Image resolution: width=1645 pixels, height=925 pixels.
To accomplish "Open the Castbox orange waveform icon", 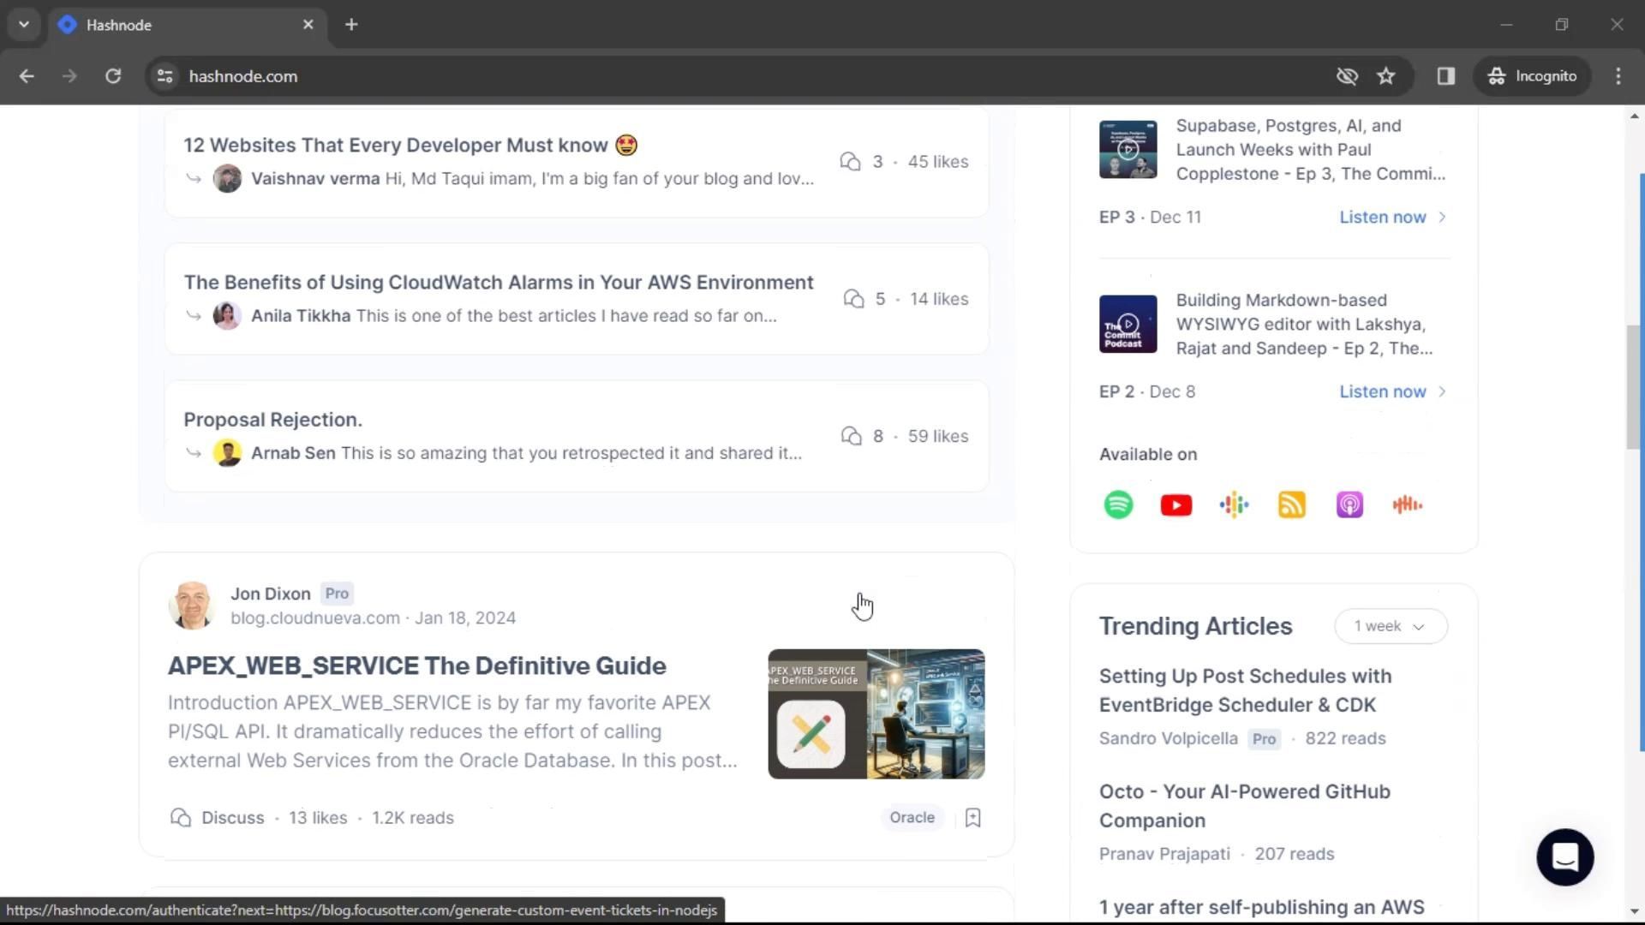I will [1407, 504].
